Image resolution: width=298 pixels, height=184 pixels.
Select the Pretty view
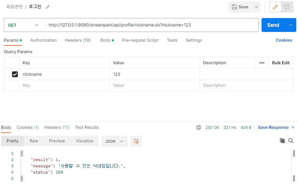(13, 141)
